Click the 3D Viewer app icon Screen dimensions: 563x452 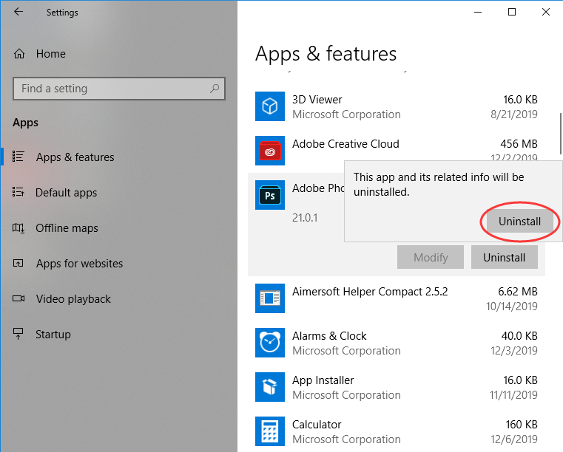click(x=269, y=106)
